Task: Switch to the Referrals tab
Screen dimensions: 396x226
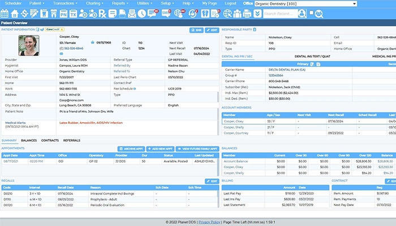Action: (x=71, y=140)
